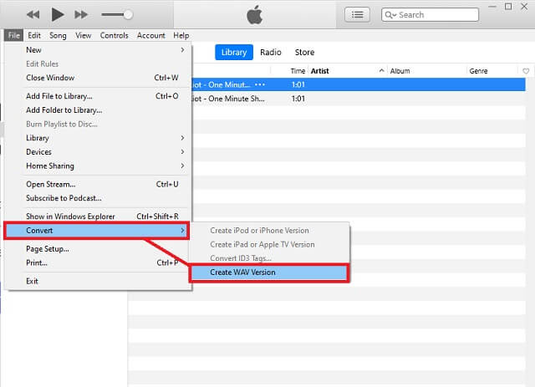The image size is (535, 387).
Task: Select Create WAV Version
Action: point(269,272)
